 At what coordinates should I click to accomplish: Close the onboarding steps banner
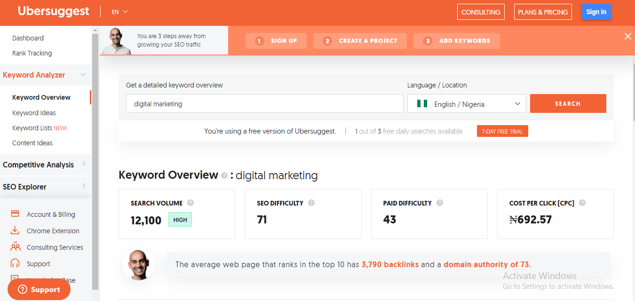[628, 36]
